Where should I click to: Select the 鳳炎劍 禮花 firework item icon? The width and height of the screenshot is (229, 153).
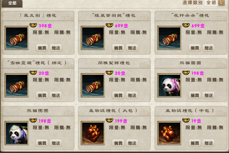17,38
